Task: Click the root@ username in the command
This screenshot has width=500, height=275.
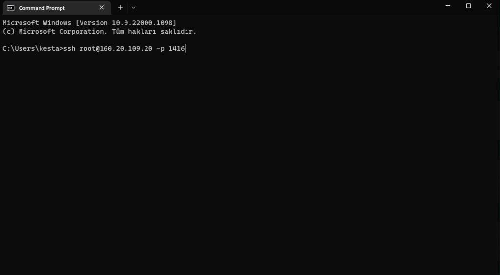Action: click(88, 48)
